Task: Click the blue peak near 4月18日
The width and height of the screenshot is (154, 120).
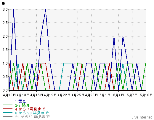Action: (46, 9)
